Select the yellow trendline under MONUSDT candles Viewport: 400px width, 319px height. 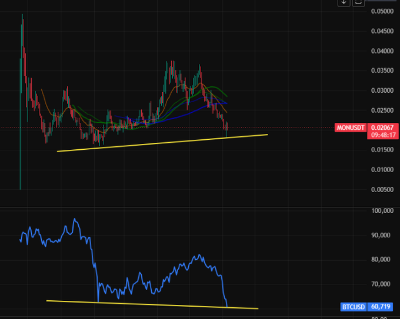click(x=162, y=143)
